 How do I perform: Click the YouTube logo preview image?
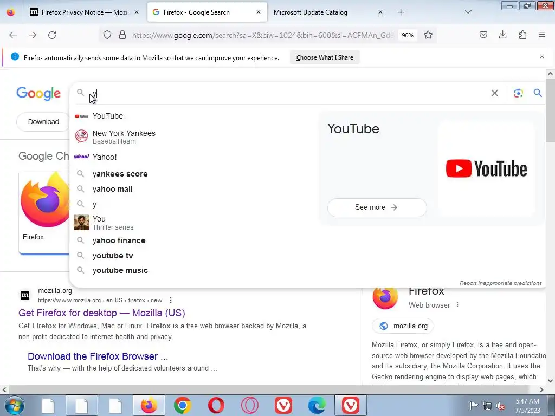pos(486,168)
